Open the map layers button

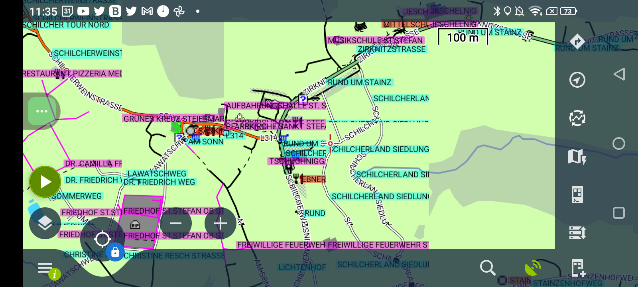pos(45,223)
